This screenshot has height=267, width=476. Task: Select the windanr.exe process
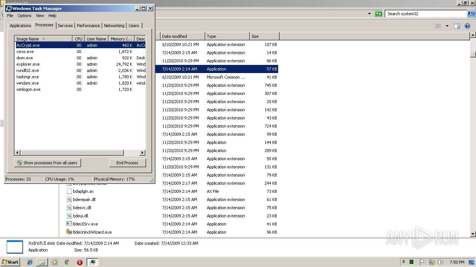pyautogui.click(x=80, y=83)
